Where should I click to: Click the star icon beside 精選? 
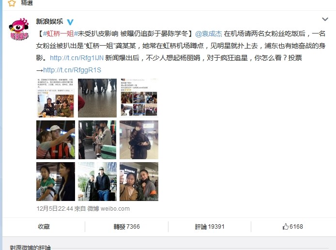(x=12, y=3)
